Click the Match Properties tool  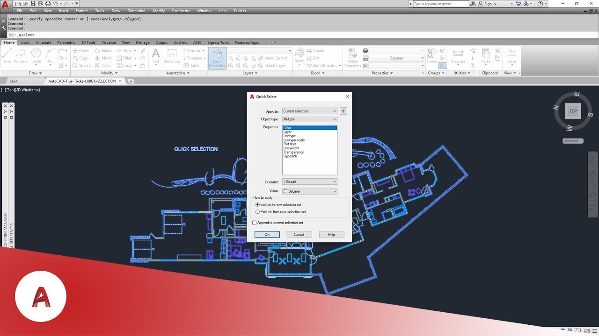click(x=352, y=58)
